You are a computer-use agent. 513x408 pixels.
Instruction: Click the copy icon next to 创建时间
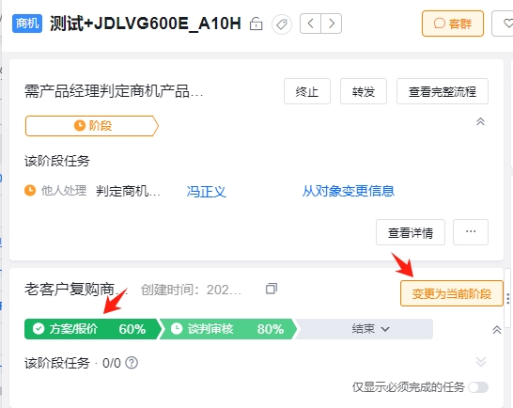click(272, 289)
